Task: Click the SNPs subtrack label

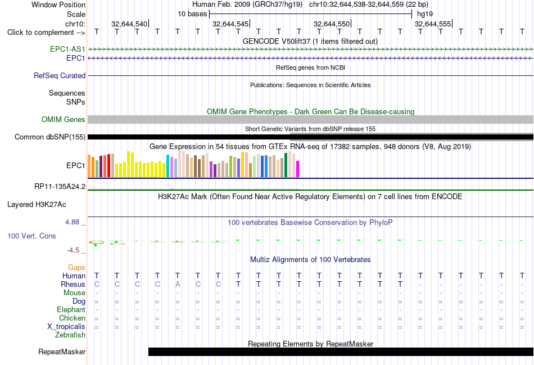Action: 76,102
